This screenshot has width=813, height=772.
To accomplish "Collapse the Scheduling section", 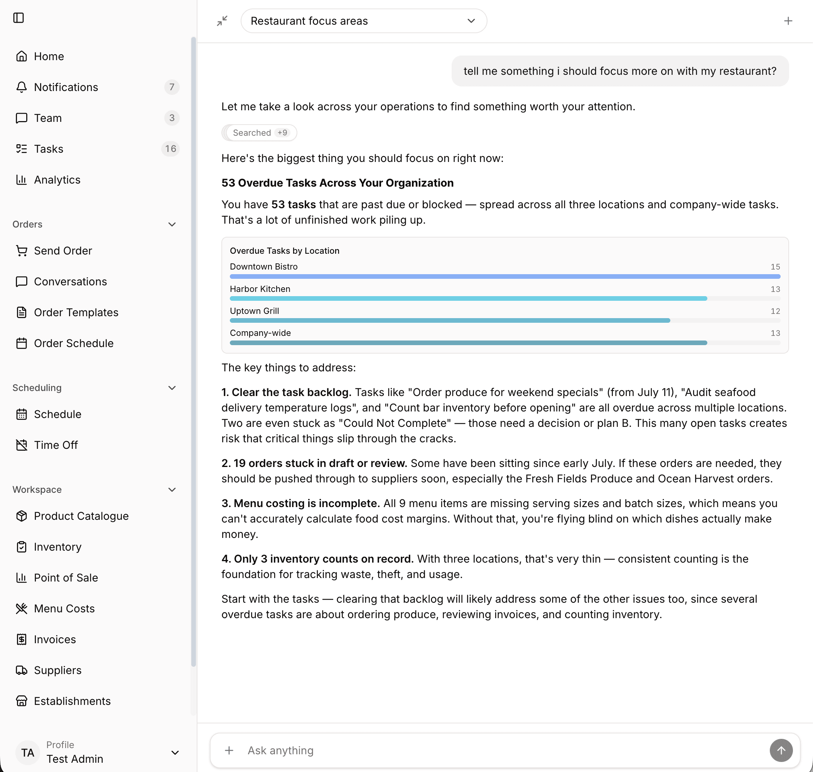I will pyautogui.click(x=172, y=388).
